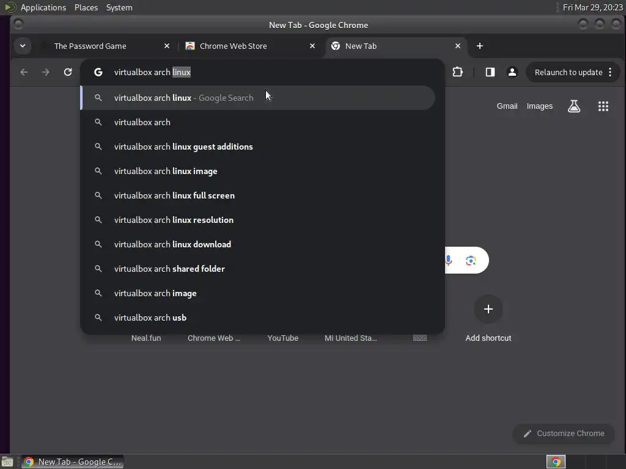Click the browser back arrow
The image size is (626, 469).
(24, 72)
